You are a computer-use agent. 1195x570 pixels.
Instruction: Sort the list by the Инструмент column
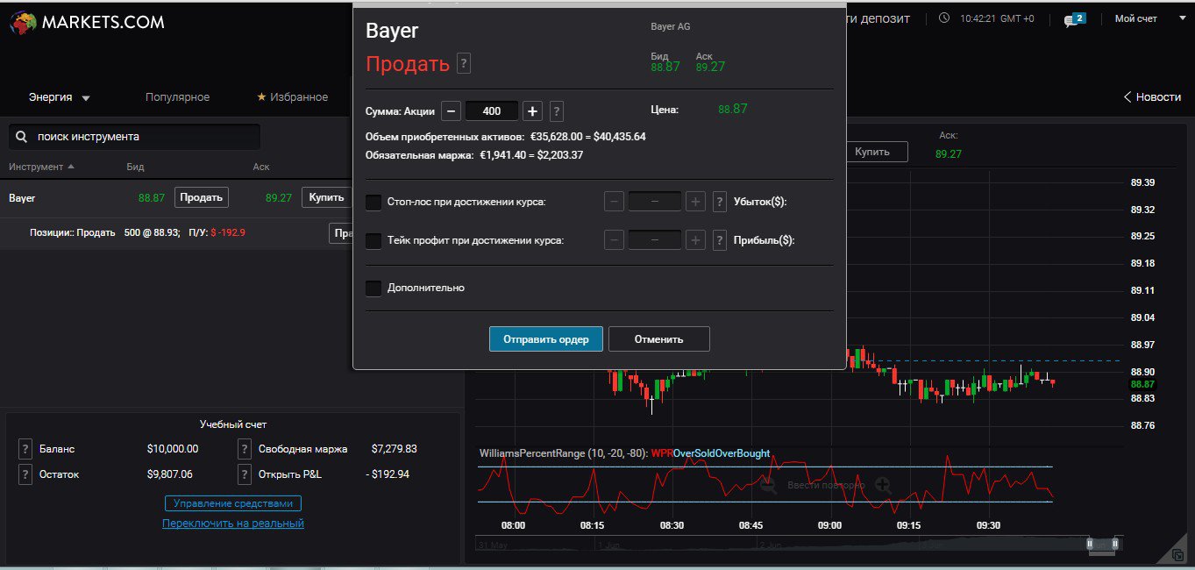41,167
